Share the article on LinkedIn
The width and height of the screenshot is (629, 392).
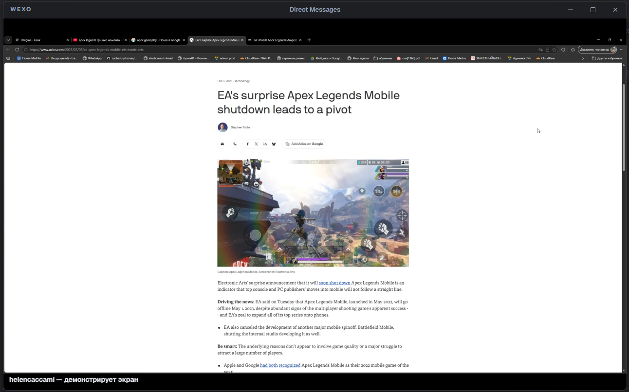265,144
